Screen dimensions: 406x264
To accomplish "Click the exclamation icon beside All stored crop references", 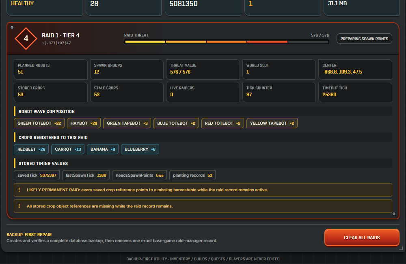I will (x=19, y=206).
